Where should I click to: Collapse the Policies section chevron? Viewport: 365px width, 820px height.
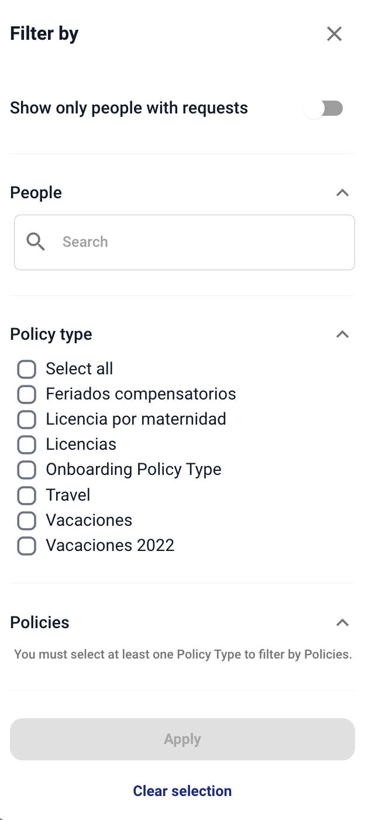(x=342, y=622)
